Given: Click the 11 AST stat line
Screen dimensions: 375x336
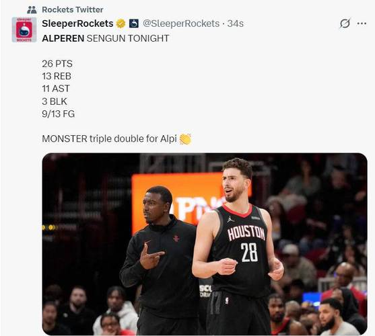Looking at the screenshot, I should click(56, 89).
